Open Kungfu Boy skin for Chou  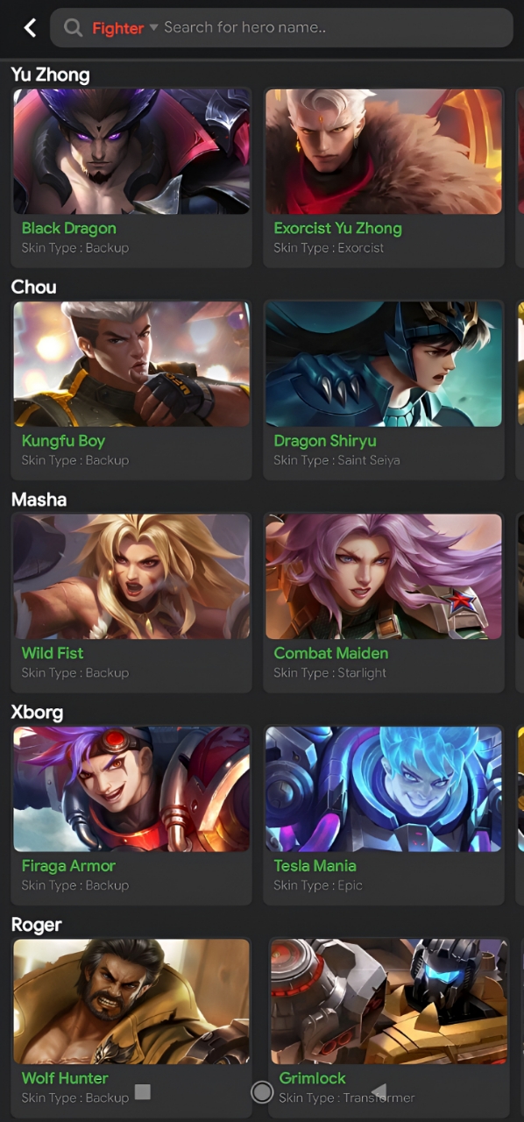coord(131,364)
